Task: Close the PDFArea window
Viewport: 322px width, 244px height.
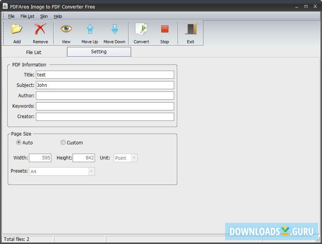Action: (315, 6)
